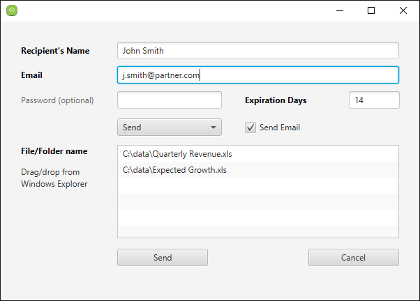
Task: Maximize the dialog window
Action: coord(371,10)
